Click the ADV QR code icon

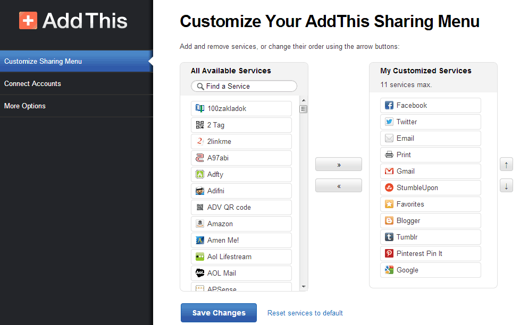click(199, 208)
